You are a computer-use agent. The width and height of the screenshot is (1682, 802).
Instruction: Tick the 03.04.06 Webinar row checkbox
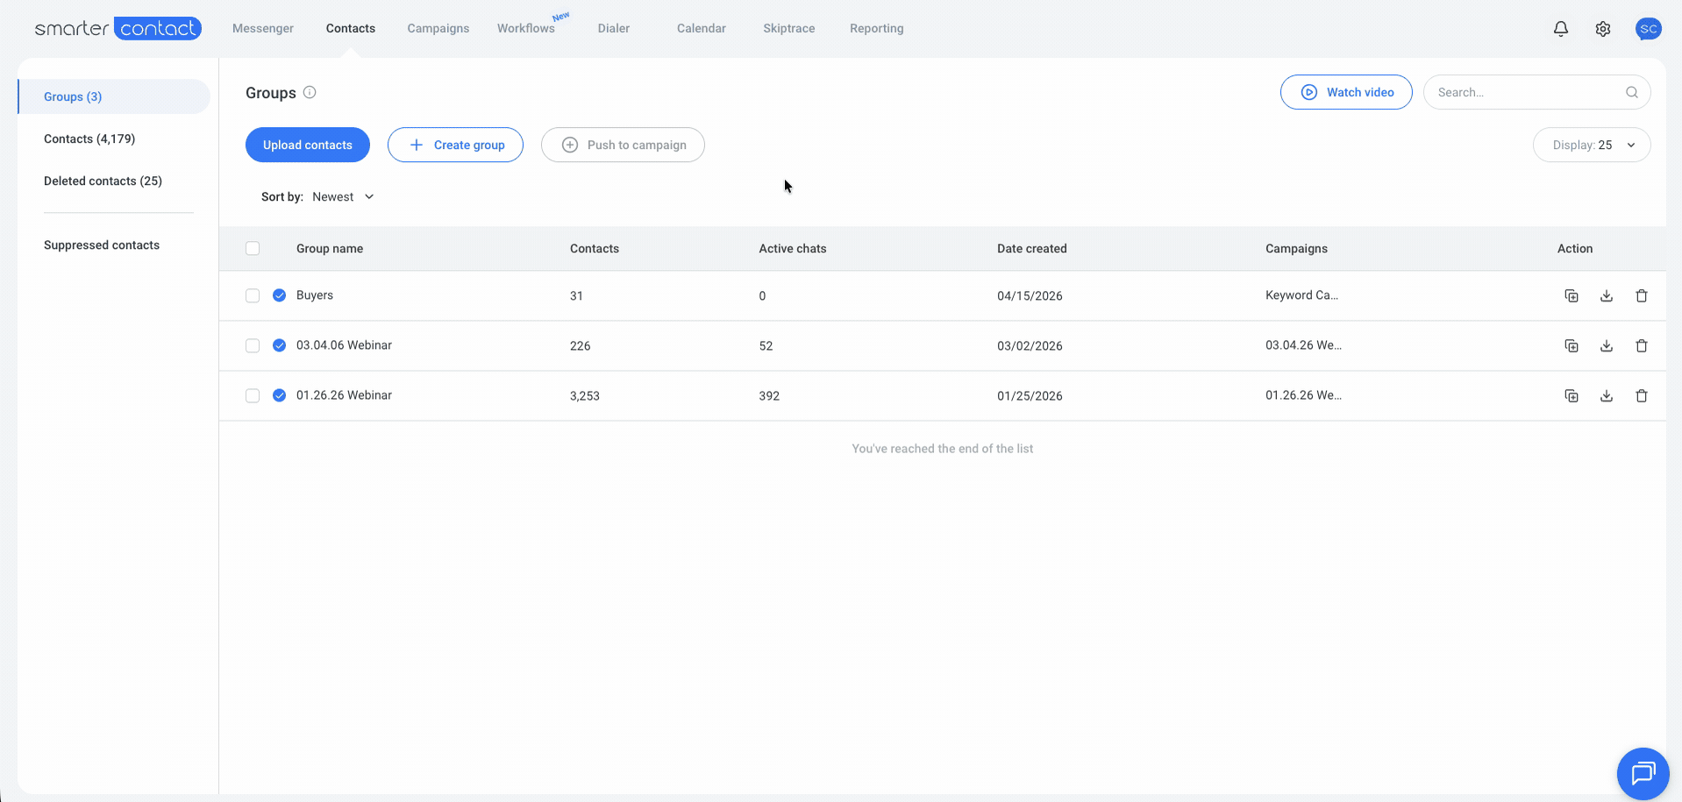tap(253, 345)
